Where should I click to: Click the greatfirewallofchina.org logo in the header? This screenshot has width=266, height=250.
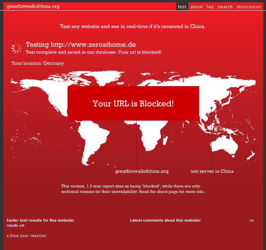pyautogui.click(x=33, y=6)
